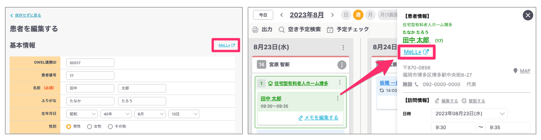Open the 昭和 era dropdown
The height and width of the screenshot is (140, 541).
point(82,114)
